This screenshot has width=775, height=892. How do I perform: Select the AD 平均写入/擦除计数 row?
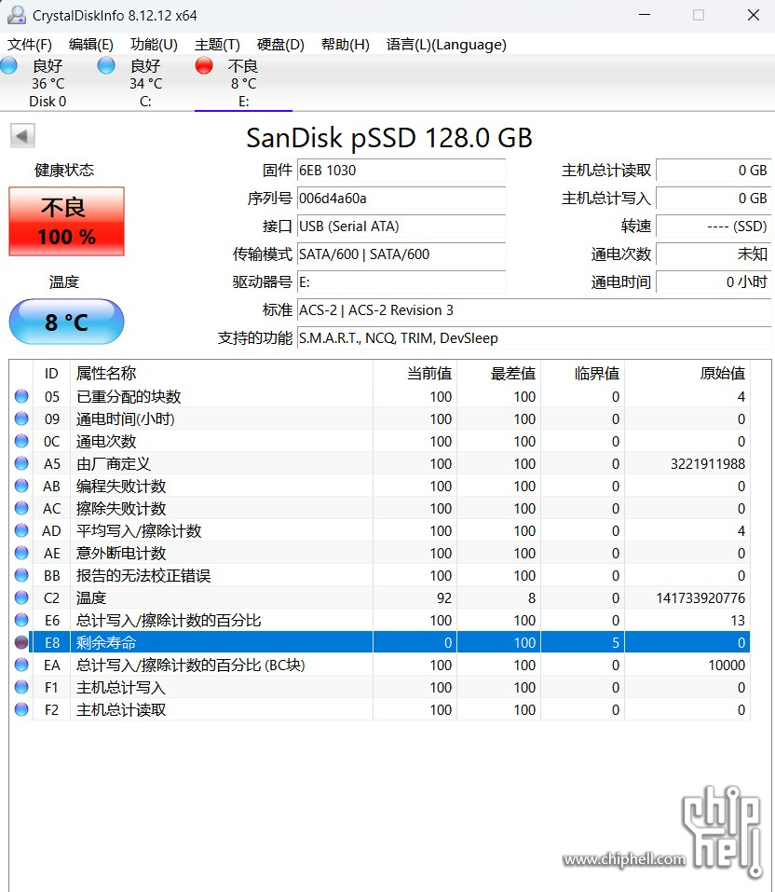pos(380,530)
